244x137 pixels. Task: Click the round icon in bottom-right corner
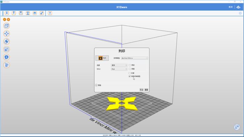237,127
